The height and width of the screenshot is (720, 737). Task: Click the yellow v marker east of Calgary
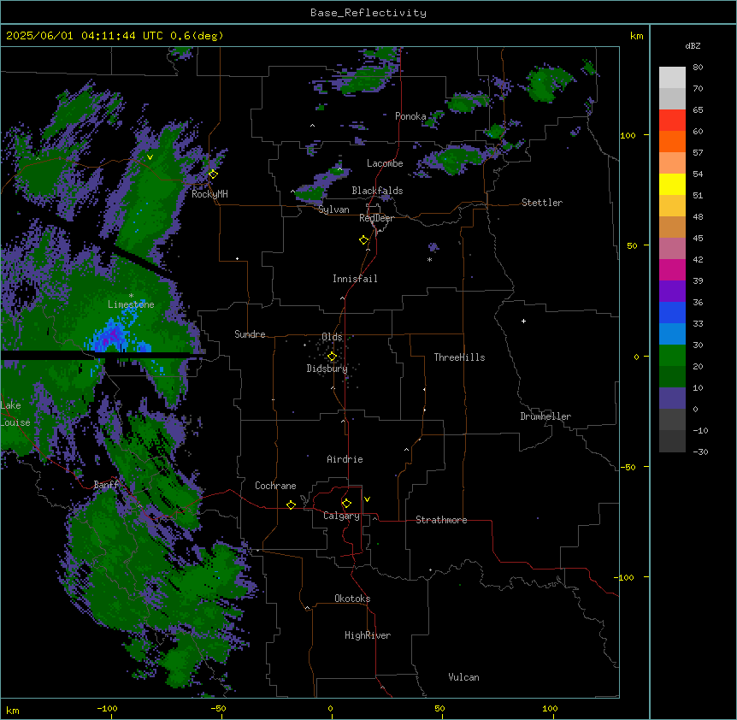pos(367,499)
